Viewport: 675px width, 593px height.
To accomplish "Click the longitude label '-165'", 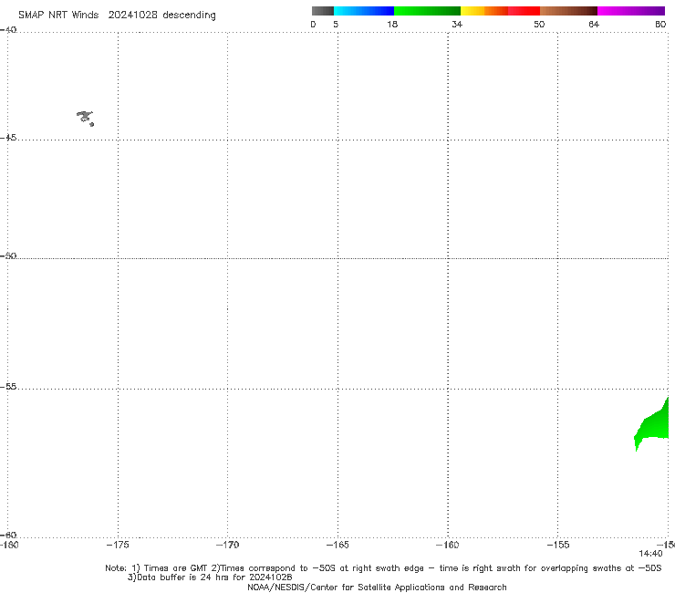I will tap(337, 545).
